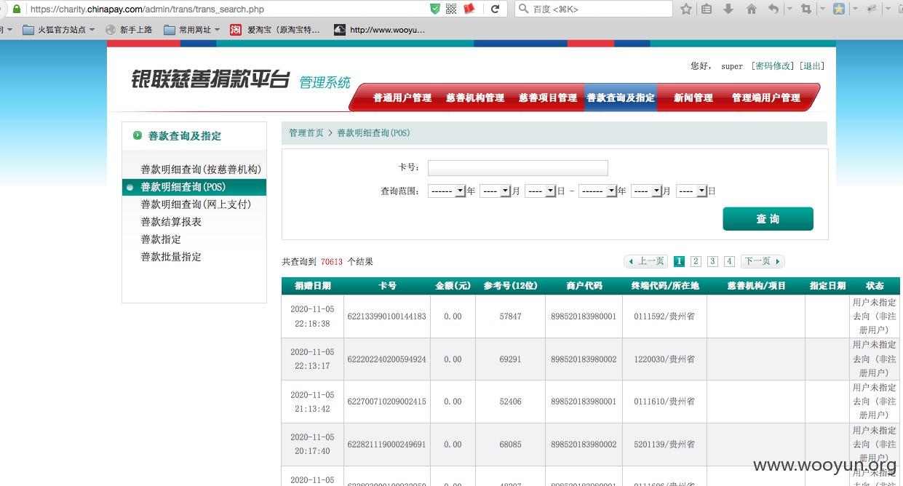Click 退出 logout link

pyautogui.click(x=812, y=66)
